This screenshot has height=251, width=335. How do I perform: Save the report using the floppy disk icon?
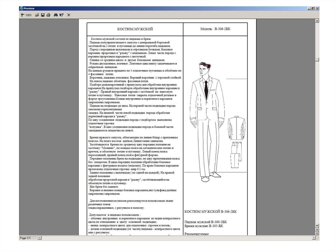[x=43, y=15]
